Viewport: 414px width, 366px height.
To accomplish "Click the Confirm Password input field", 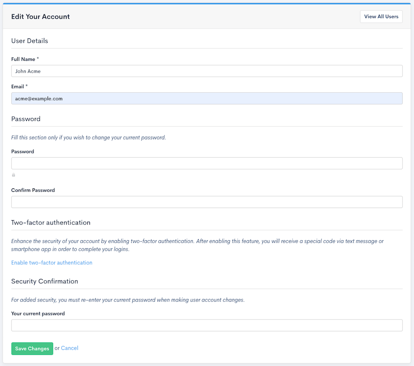I will pyautogui.click(x=207, y=202).
